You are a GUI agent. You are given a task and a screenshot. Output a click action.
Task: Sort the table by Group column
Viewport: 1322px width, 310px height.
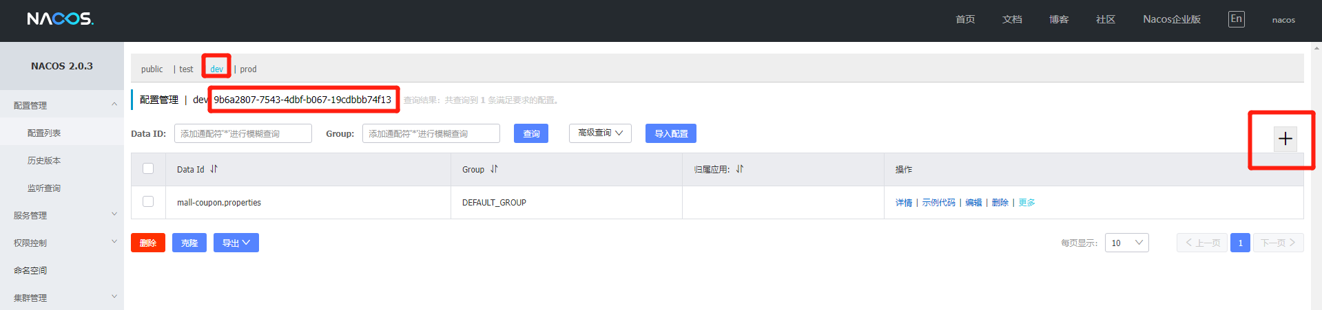pyautogui.click(x=494, y=169)
